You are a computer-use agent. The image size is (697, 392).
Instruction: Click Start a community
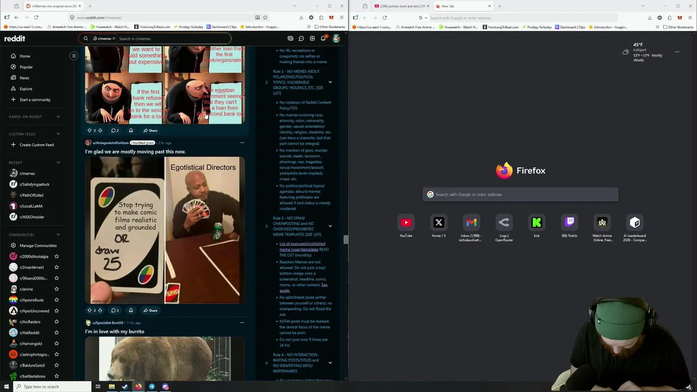36,100
